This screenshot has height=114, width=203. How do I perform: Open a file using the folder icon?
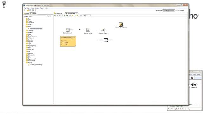pos(28,10)
